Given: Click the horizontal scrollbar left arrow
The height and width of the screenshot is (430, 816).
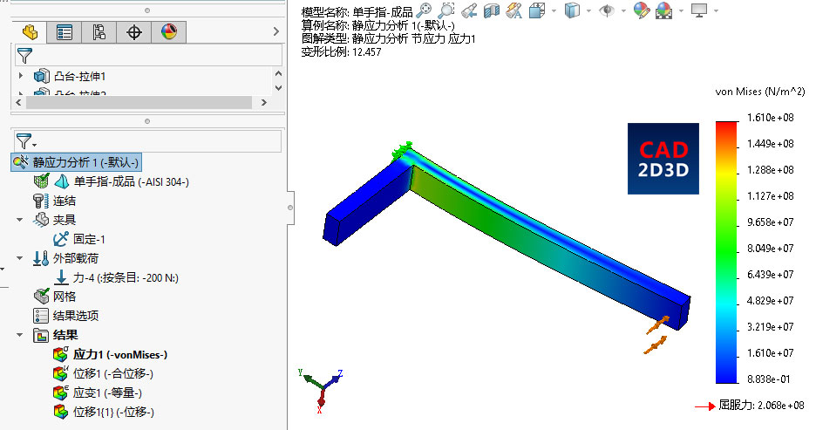Looking at the screenshot, I should [18, 103].
